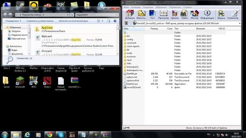Image resolution: width=246 pixels, height=138 pixels.
Task: Click the Найти (Find) binoculars icon
Action: pyautogui.click(x=184, y=15)
